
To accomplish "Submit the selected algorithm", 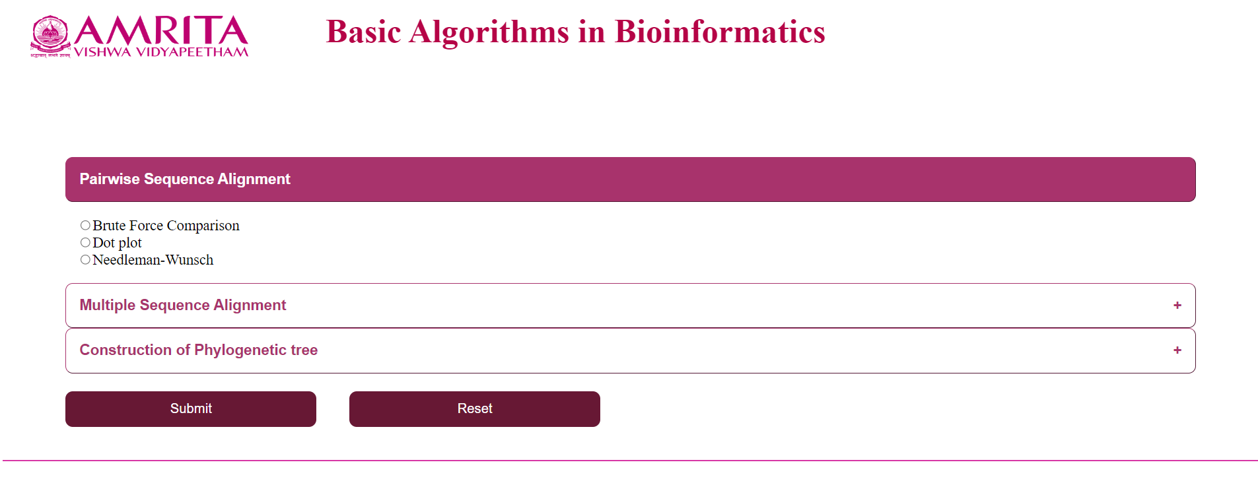I will click(x=191, y=409).
